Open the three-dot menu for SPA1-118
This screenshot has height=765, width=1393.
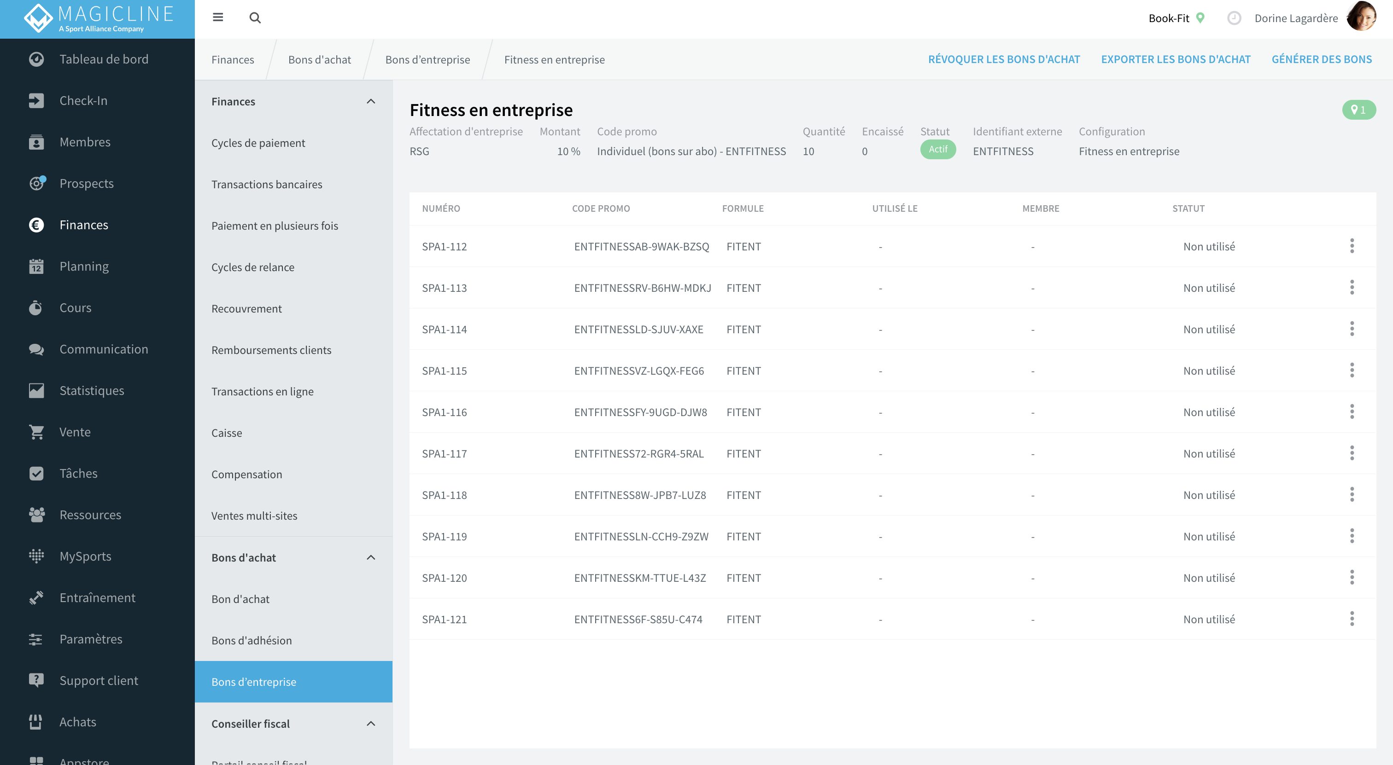[x=1352, y=495]
